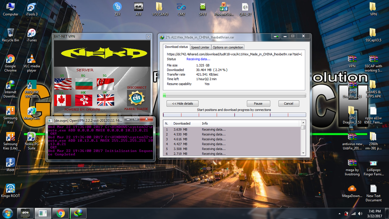389x219 pixels.
Task: Select the Hong Kong (HK) server flag
Action: (x=84, y=100)
